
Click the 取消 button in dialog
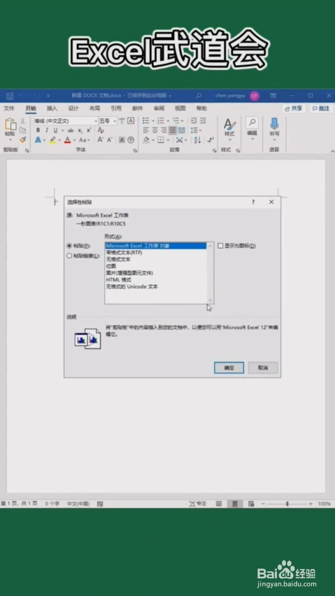(263, 368)
